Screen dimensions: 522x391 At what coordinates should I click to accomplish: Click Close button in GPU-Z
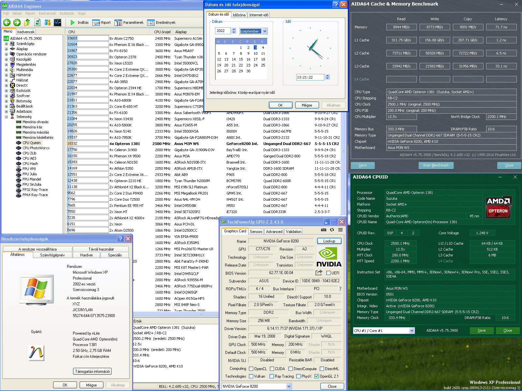tap(332, 386)
